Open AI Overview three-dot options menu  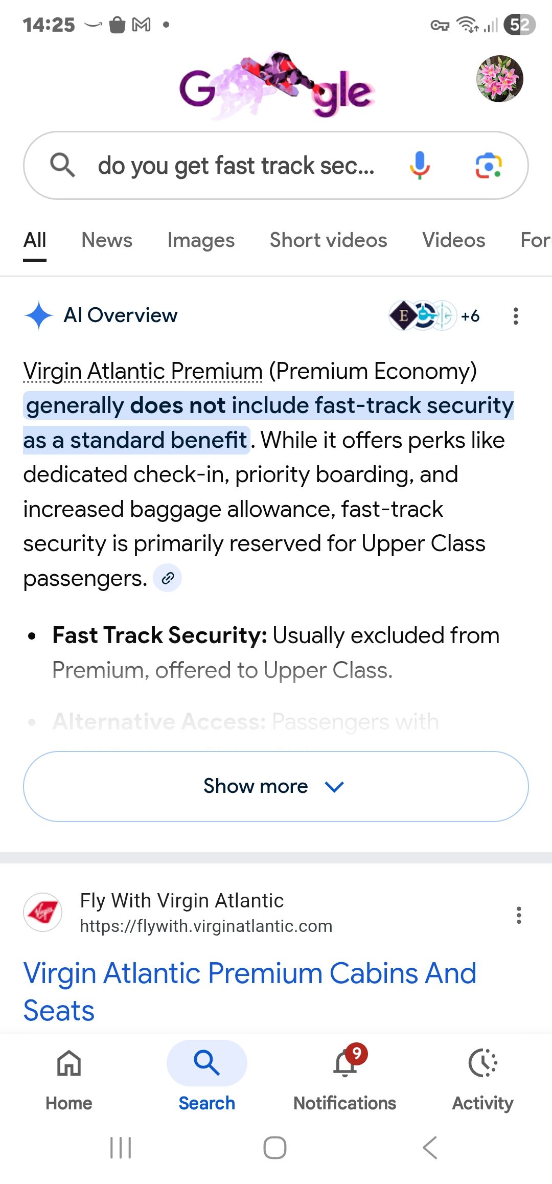516,316
